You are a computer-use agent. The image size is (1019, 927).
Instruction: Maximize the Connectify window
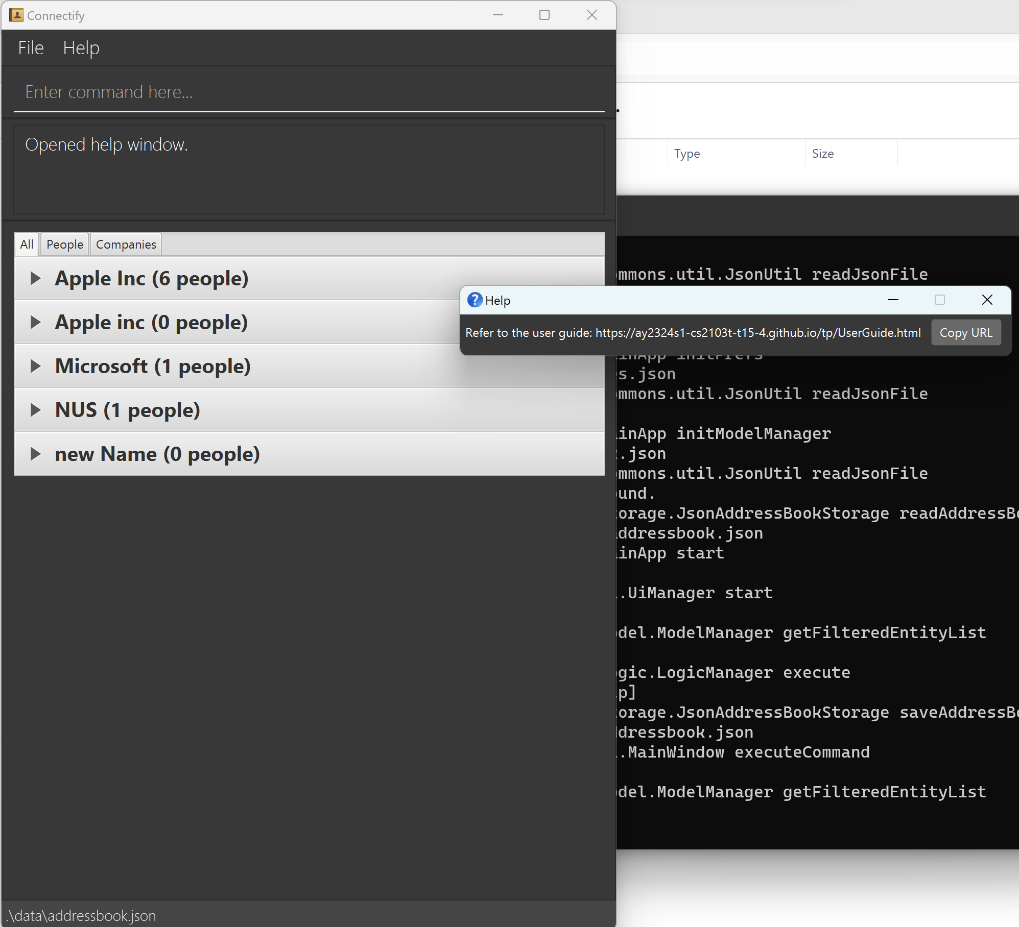[544, 15]
